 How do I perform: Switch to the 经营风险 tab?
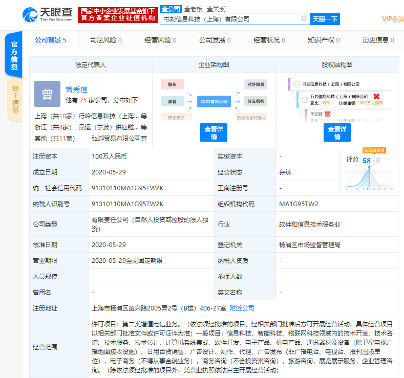pos(160,40)
